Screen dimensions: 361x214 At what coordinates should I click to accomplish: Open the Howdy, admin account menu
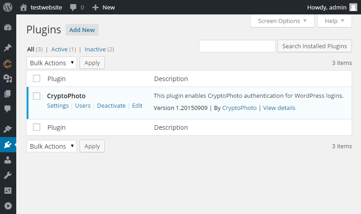click(x=327, y=7)
